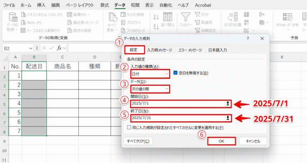Select row 9 header
This screenshot has height=163, width=307.
[x=4, y=141]
